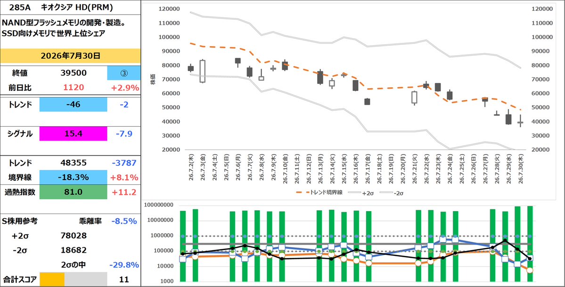Click the hollow candlestick for 26.7.3(金)
The height and width of the screenshot is (287, 565).
click(203, 71)
